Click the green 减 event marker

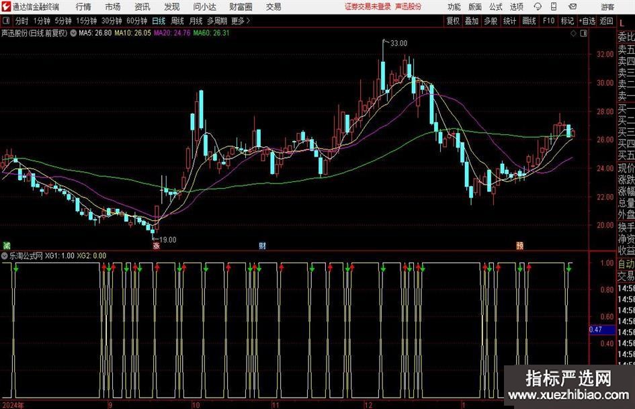pyautogui.click(x=7, y=245)
